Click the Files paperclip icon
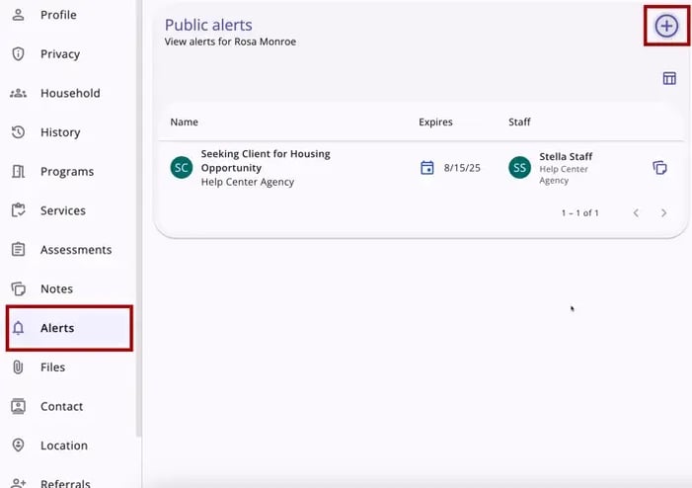 18,367
